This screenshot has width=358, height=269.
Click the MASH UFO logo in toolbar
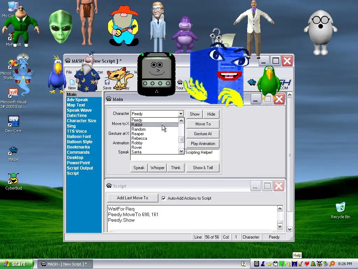click(252, 82)
